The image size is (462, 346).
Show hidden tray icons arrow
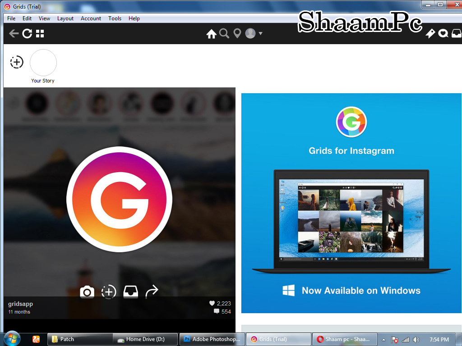click(x=383, y=340)
